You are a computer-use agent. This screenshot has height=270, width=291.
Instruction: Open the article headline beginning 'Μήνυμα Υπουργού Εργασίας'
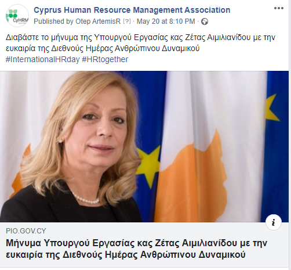(x=136, y=249)
